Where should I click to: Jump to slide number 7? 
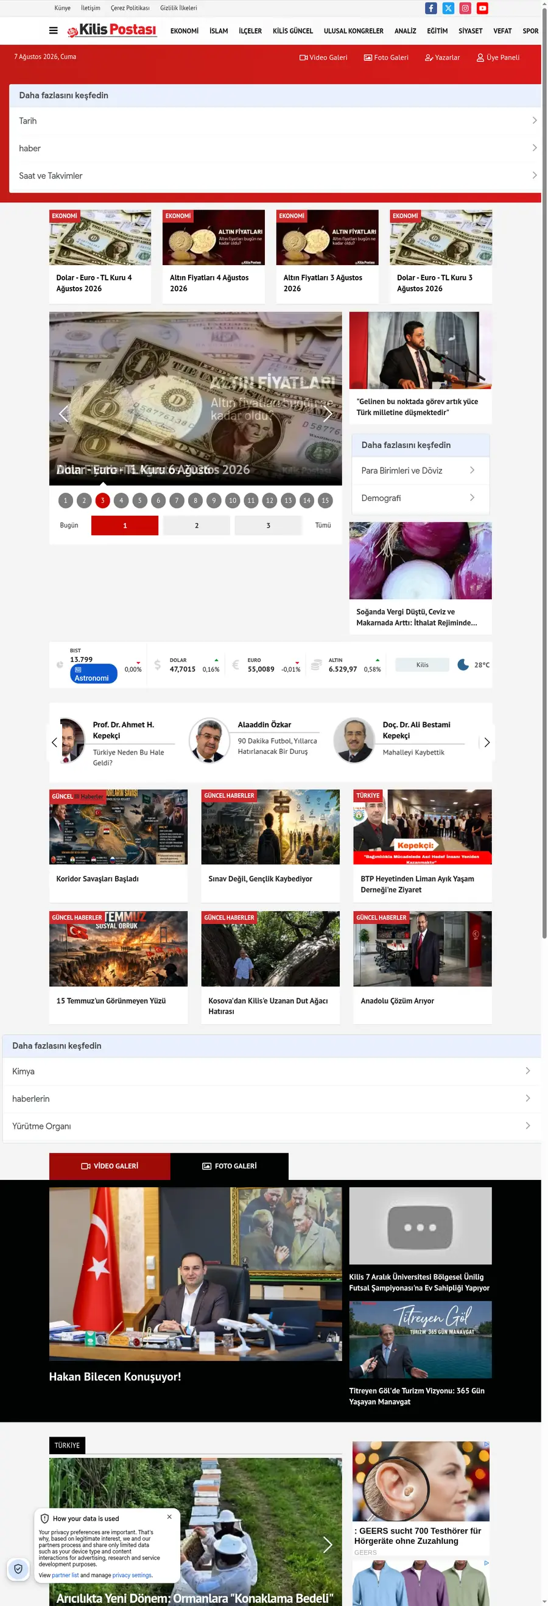(177, 500)
